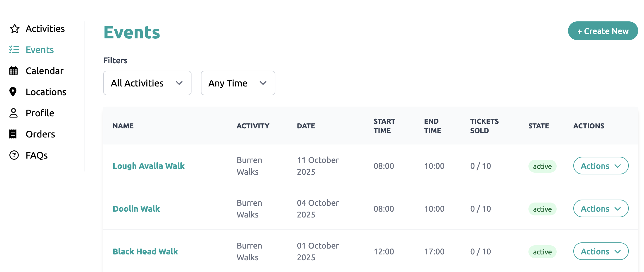Open the Profile sidebar item
This screenshot has width=644, height=272.
[x=40, y=113]
